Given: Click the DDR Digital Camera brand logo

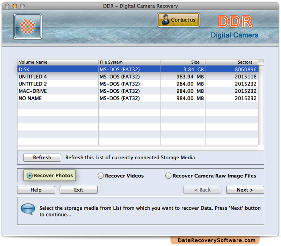Looking at the screenshot, I should pyautogui.click(x=235, y=27).
